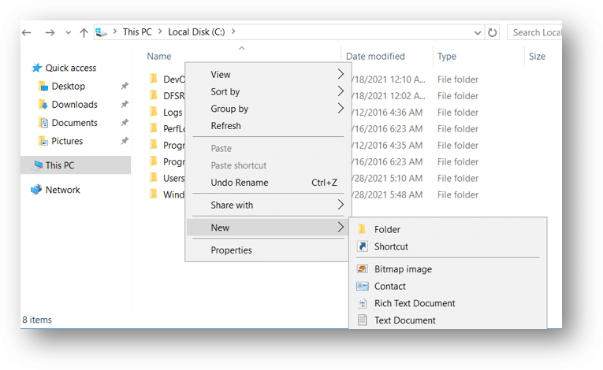Click the Search Local Disk box
The height and width of the screenshot is (370, 603).
click(x=534, y=32)
